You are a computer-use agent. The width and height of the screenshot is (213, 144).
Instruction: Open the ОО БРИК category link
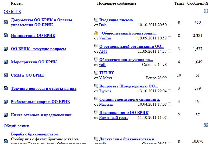coord(12,12)
